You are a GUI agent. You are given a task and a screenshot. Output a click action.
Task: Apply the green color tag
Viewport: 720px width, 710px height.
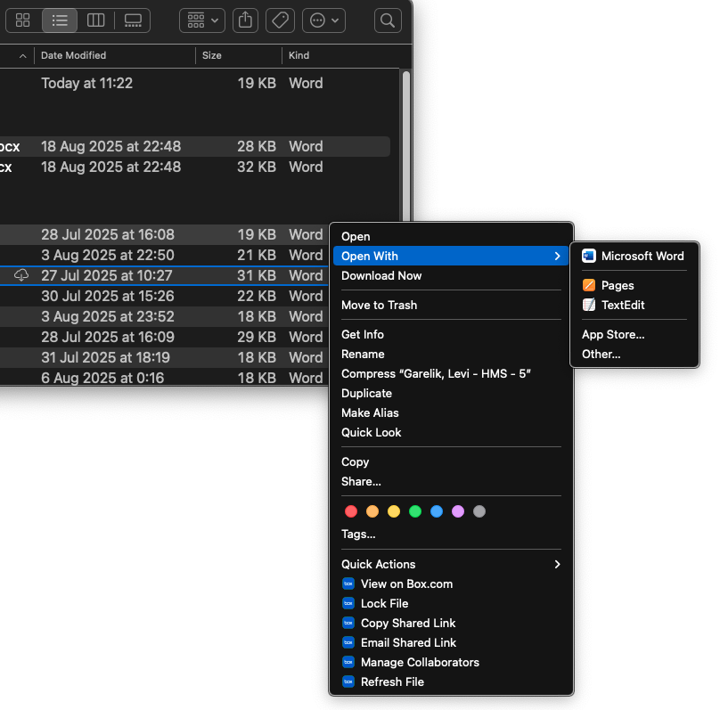tap(415, 511)
